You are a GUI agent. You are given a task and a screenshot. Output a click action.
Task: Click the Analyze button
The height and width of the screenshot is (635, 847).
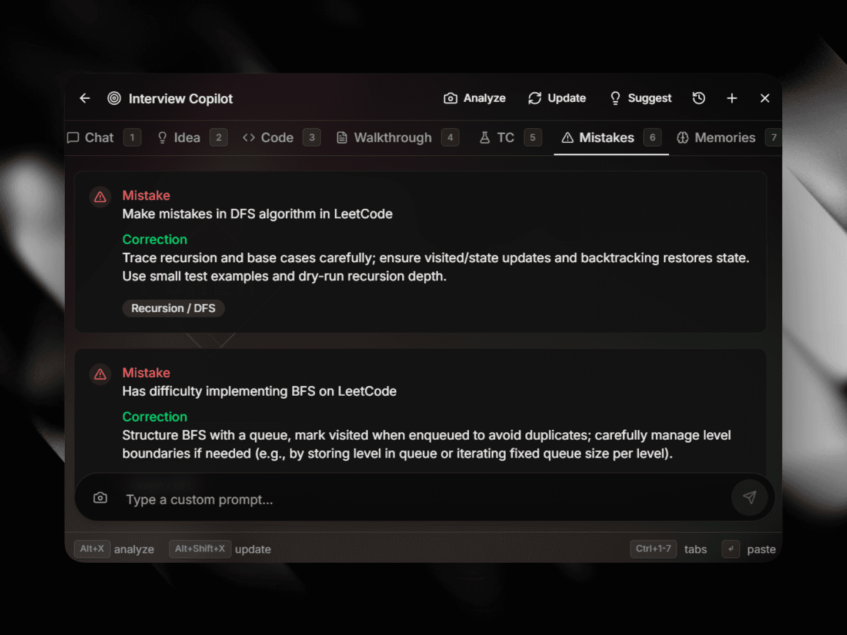point(475,98)
